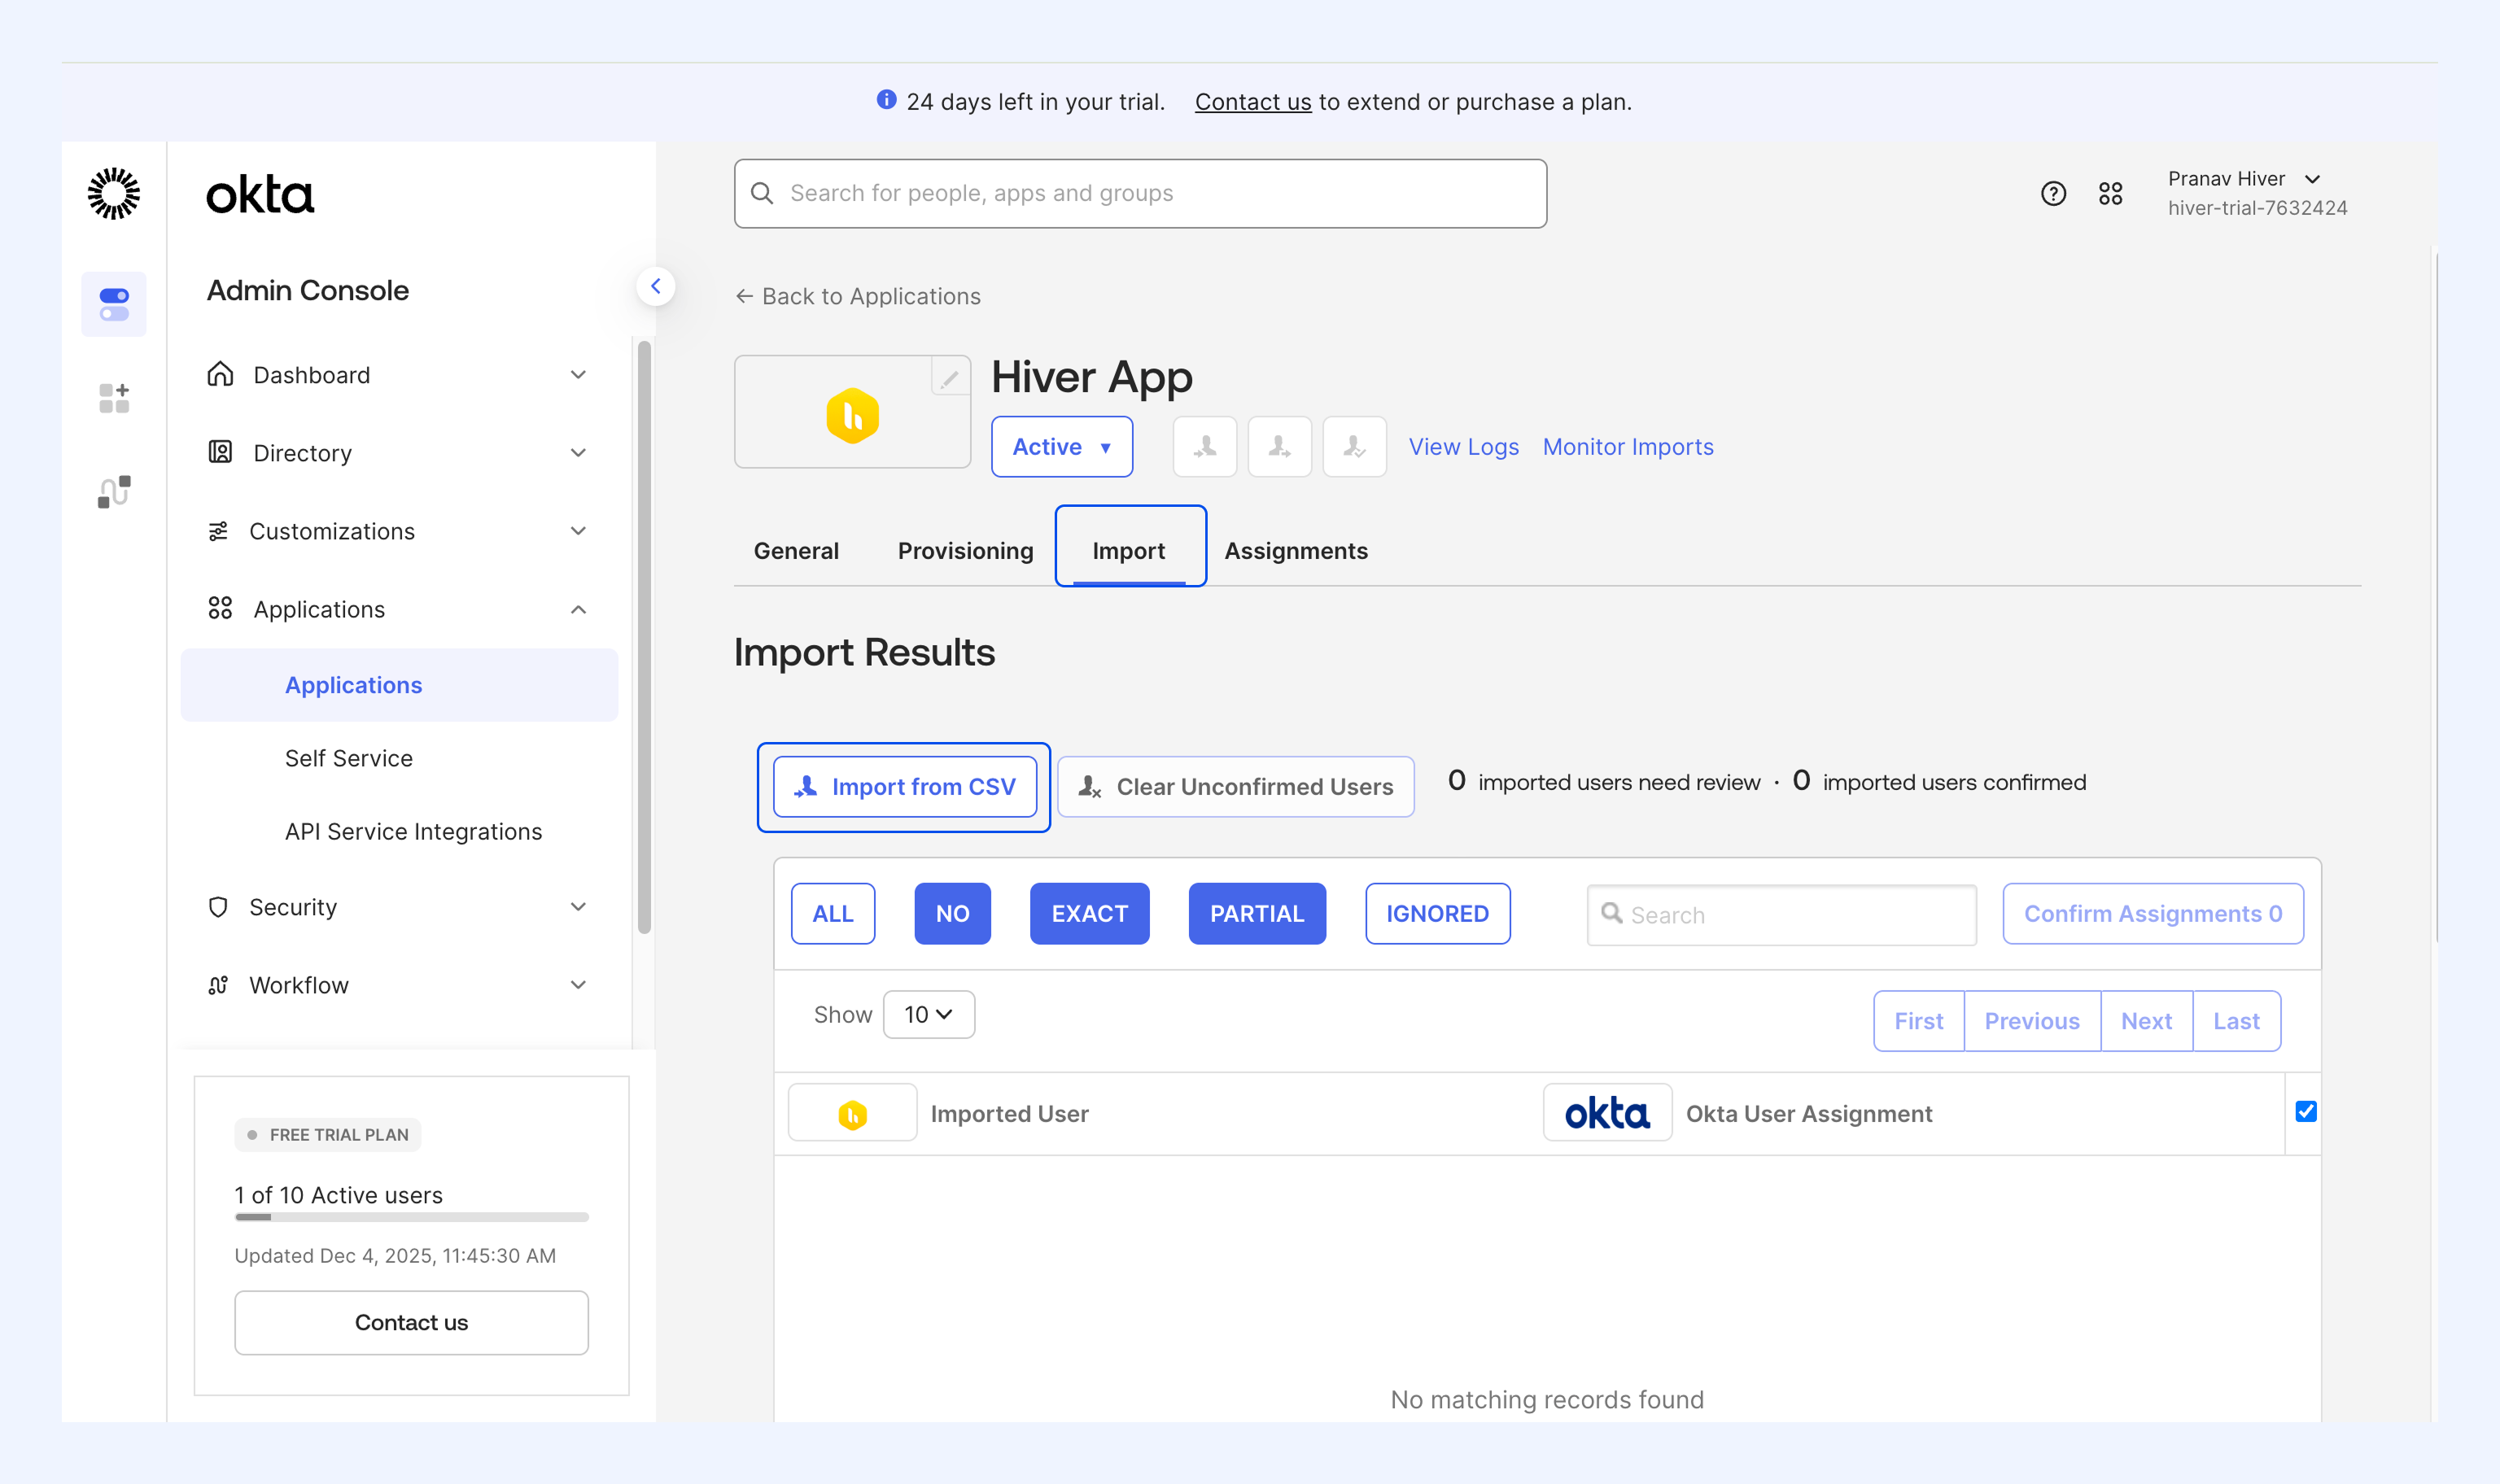
Task: Click the second user arrow icon button
Action: (x=1279, y=447)
